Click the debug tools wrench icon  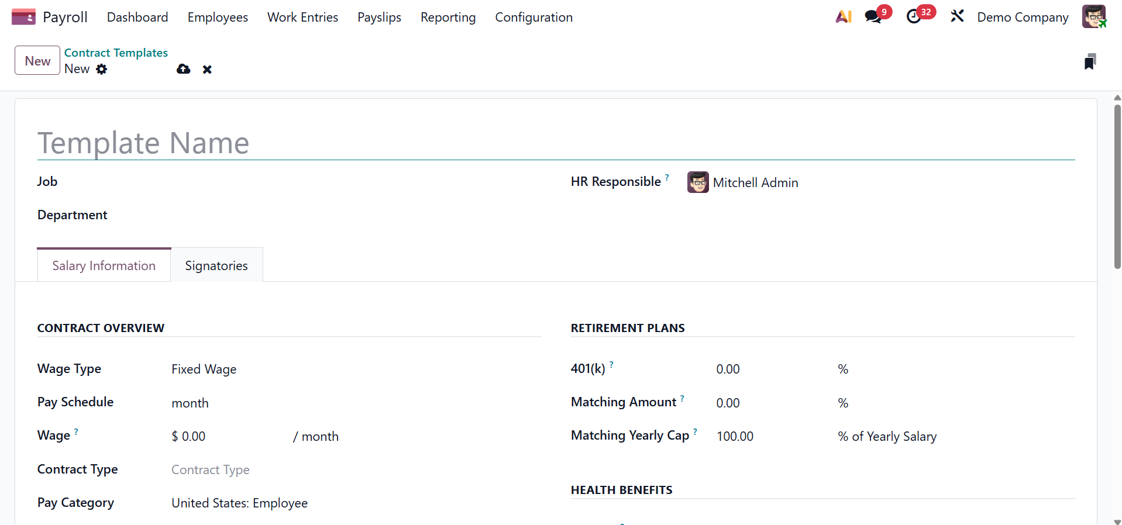coord(957,16)
